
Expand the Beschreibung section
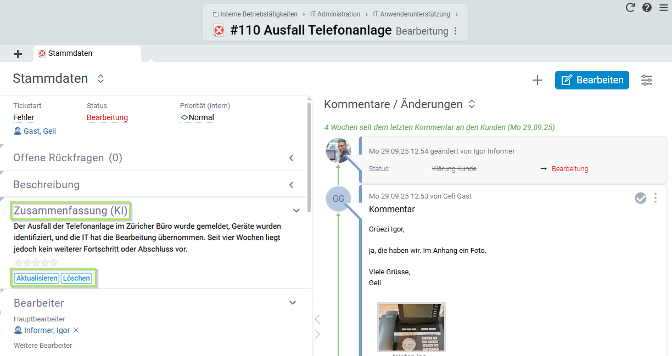(292, 185)
